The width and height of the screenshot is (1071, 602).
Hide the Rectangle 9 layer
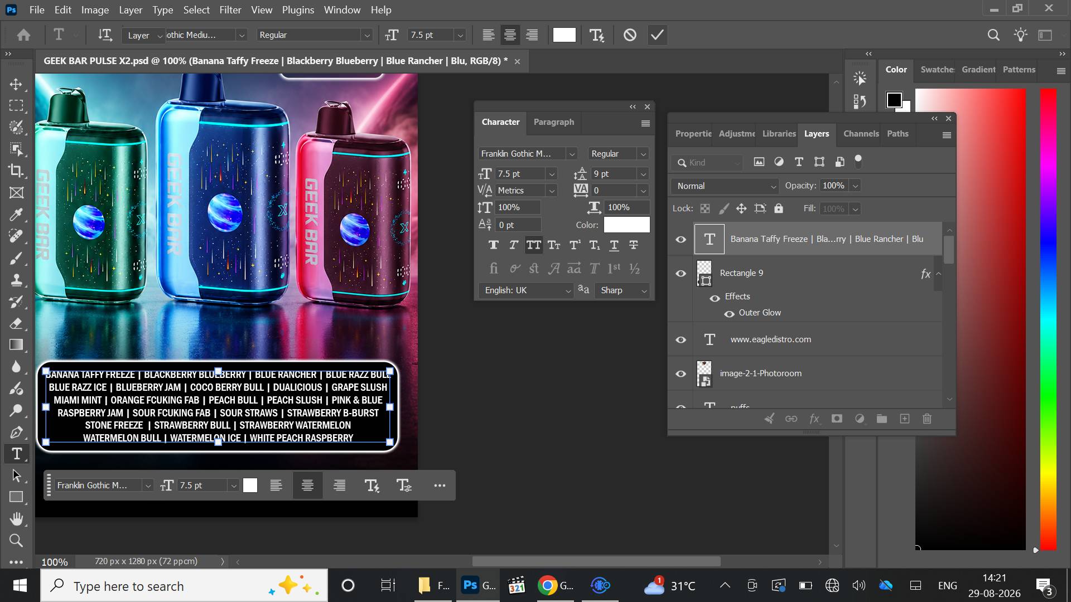tap(681, 273)
